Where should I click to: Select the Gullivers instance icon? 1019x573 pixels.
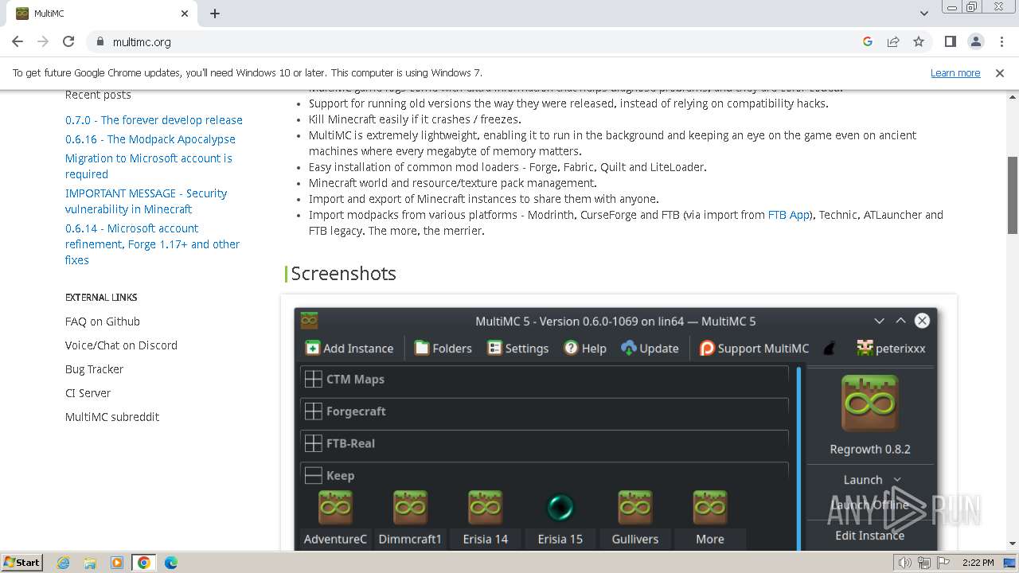(634, 507)
